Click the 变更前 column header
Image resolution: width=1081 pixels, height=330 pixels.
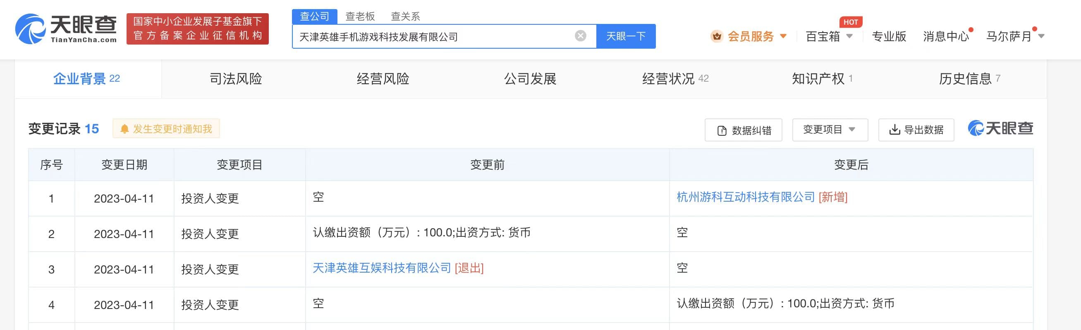487,165
